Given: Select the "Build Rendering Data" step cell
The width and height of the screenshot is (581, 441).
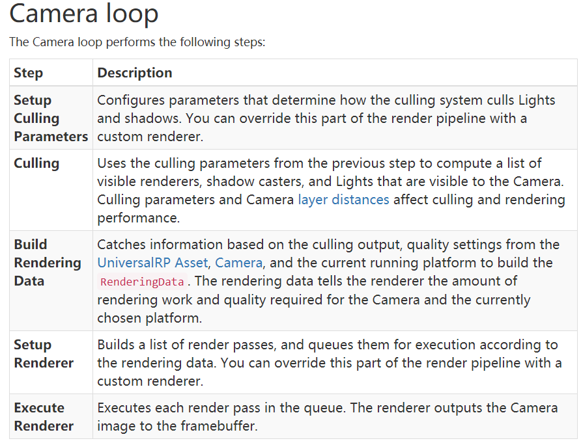Looking at the screenshot, I should tap(47, 263).
